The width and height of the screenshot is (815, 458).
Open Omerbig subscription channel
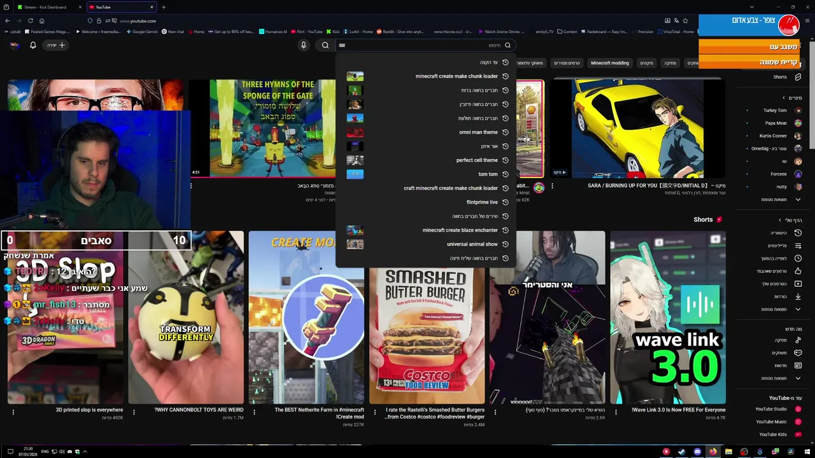click(x=776, y=148)
